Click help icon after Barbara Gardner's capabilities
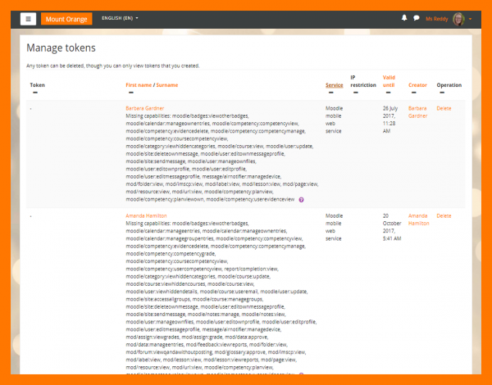The height and width of the screenshot is (385, 492). (302, 199)
